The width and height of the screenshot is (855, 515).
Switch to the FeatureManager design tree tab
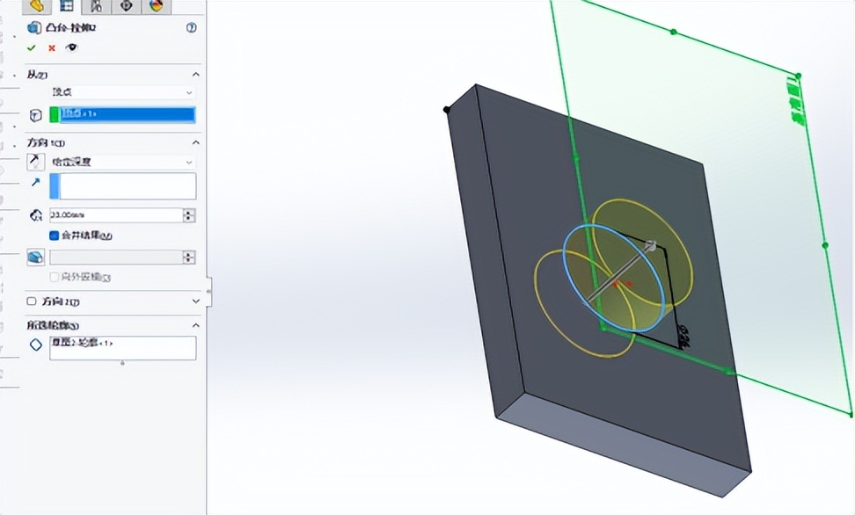tap(35, 6)
